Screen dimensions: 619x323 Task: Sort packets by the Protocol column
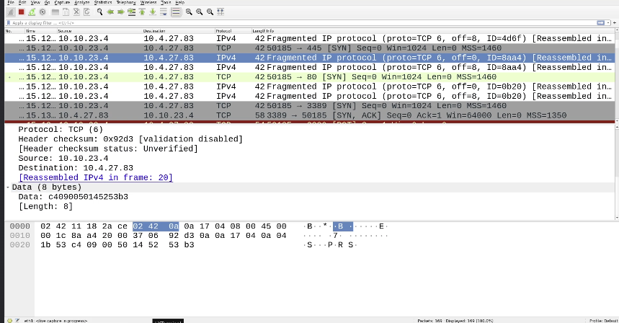tap(223, 31)
